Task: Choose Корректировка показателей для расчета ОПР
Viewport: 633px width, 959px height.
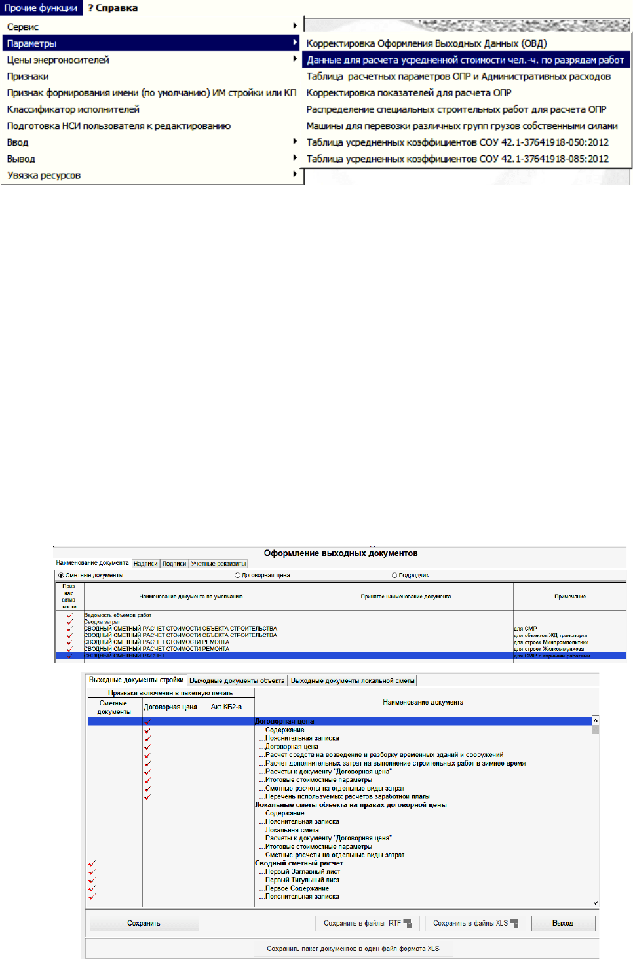Action: coord(409,92)
